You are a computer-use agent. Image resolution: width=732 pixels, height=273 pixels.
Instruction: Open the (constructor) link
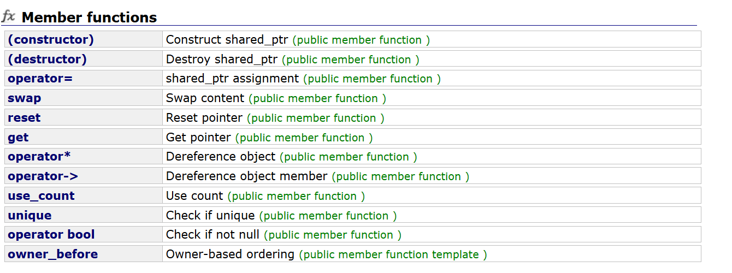[x=50, y=40]
